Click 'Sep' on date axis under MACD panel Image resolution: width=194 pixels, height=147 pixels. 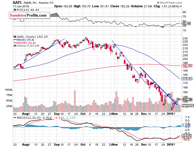(x=57, y=145)
